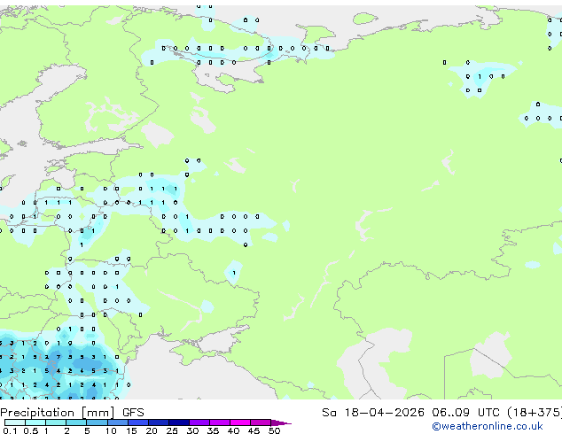This screenshot has width=562, height=434.
Task: Open the weatheronline.co.uk copyright link
Action: pos(488,426)
